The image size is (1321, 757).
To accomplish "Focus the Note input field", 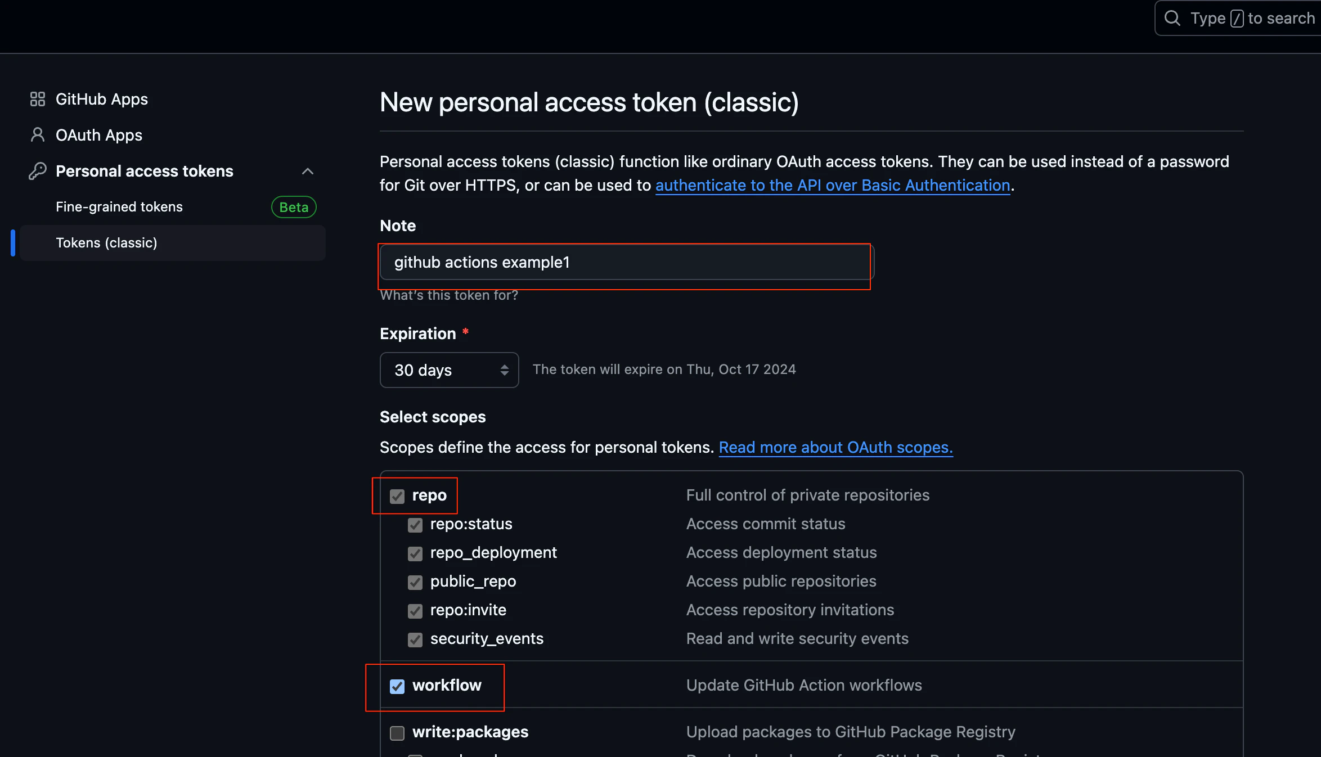I will click(x=627, y=262).
